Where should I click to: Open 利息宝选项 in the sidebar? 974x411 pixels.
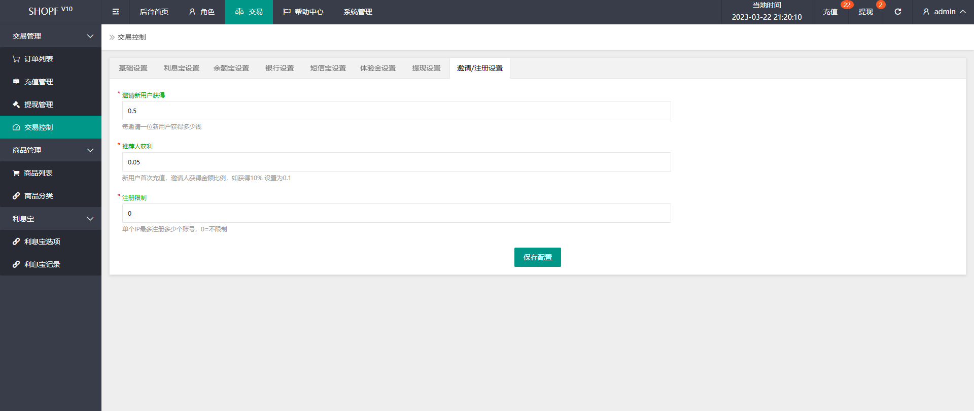(x=42, y=242)
